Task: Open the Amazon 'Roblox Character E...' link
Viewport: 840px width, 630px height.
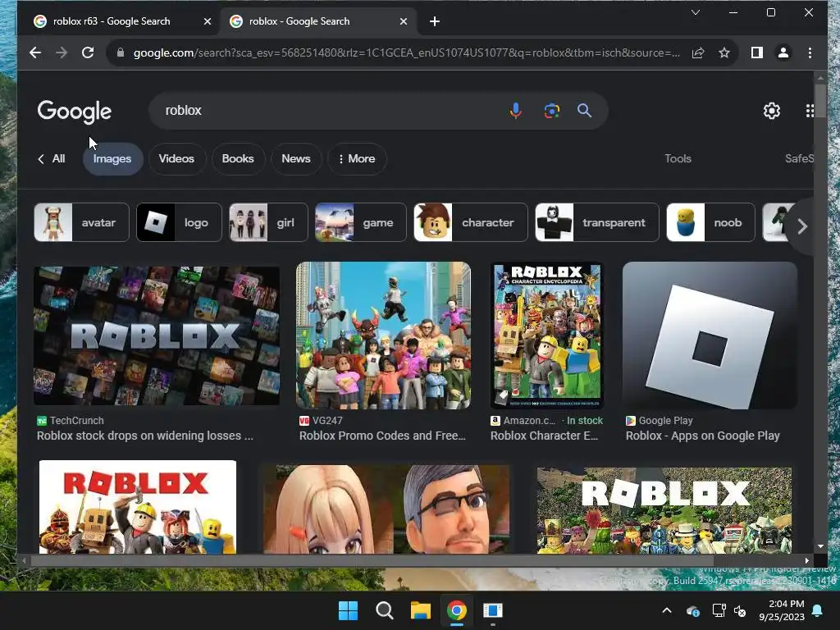Action: 545,436
